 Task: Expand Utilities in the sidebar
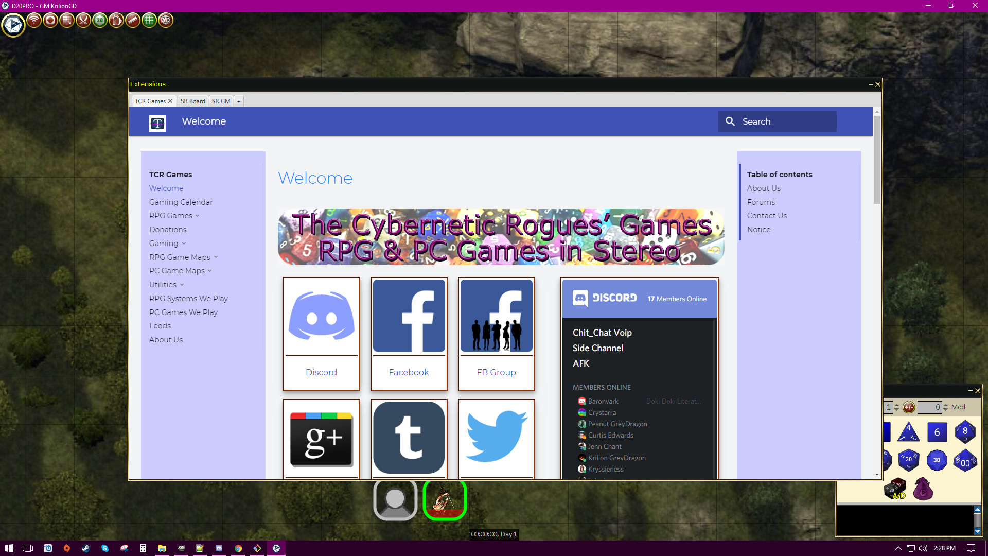pyautogui.click(x=166, y=285)
